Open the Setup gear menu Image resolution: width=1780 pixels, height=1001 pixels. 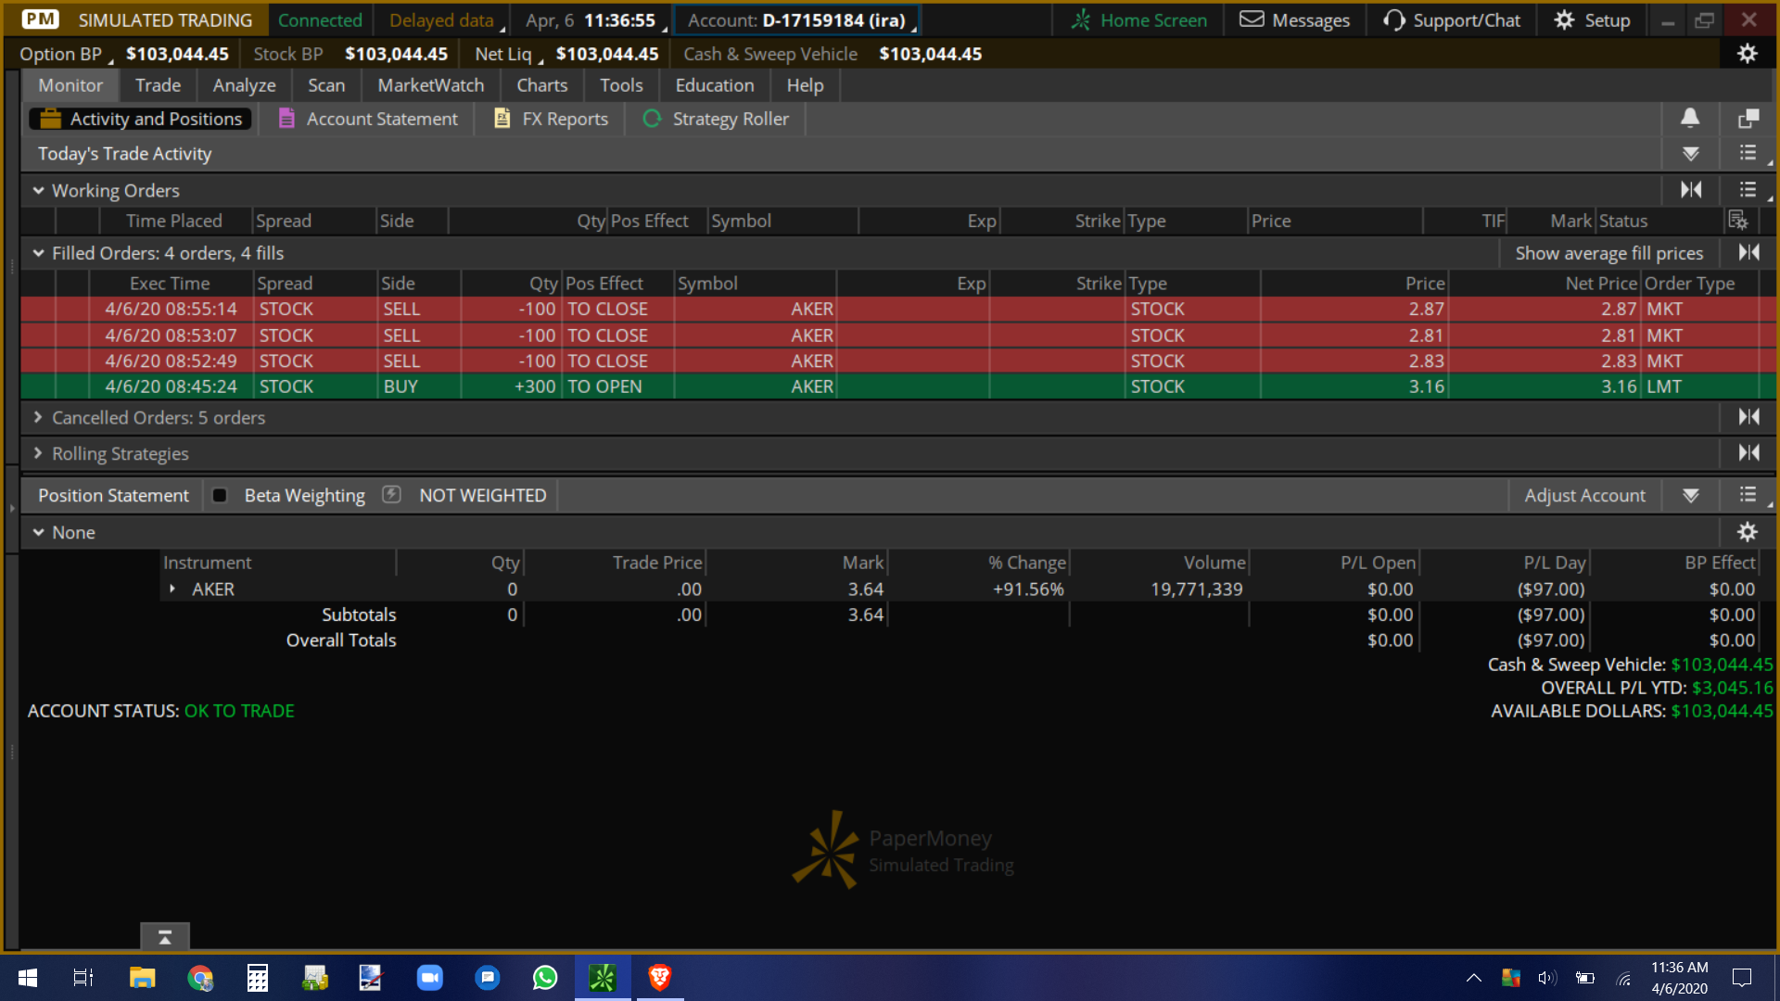point(1591,19)
